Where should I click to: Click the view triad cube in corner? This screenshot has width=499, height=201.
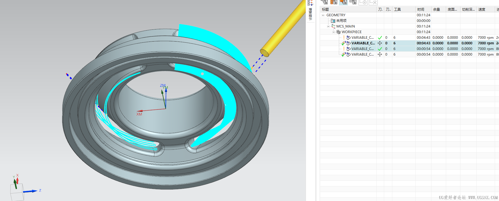click(17, 193)
